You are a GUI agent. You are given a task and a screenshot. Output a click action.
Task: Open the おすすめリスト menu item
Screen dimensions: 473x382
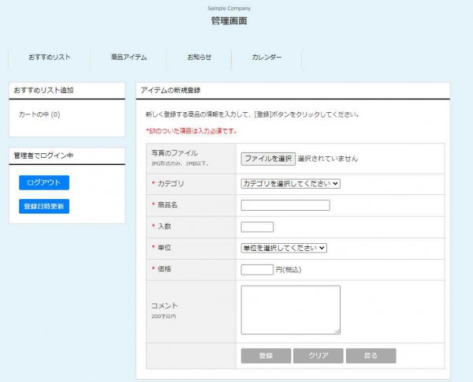coord(49,58)
